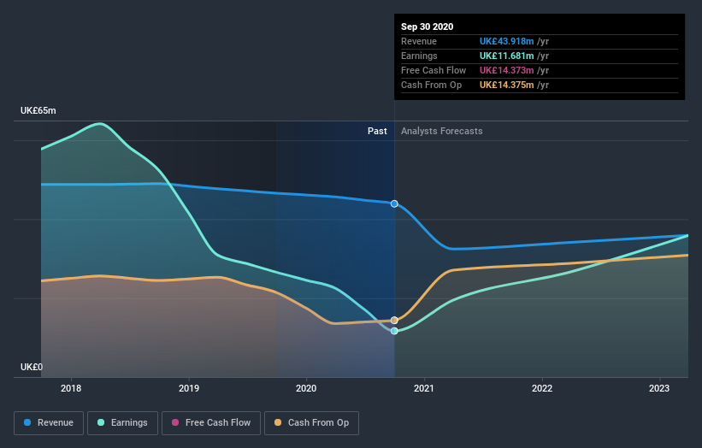The image size is (702, 448).
Task: Click the teal Earnings data point marker
Action: 394,331
